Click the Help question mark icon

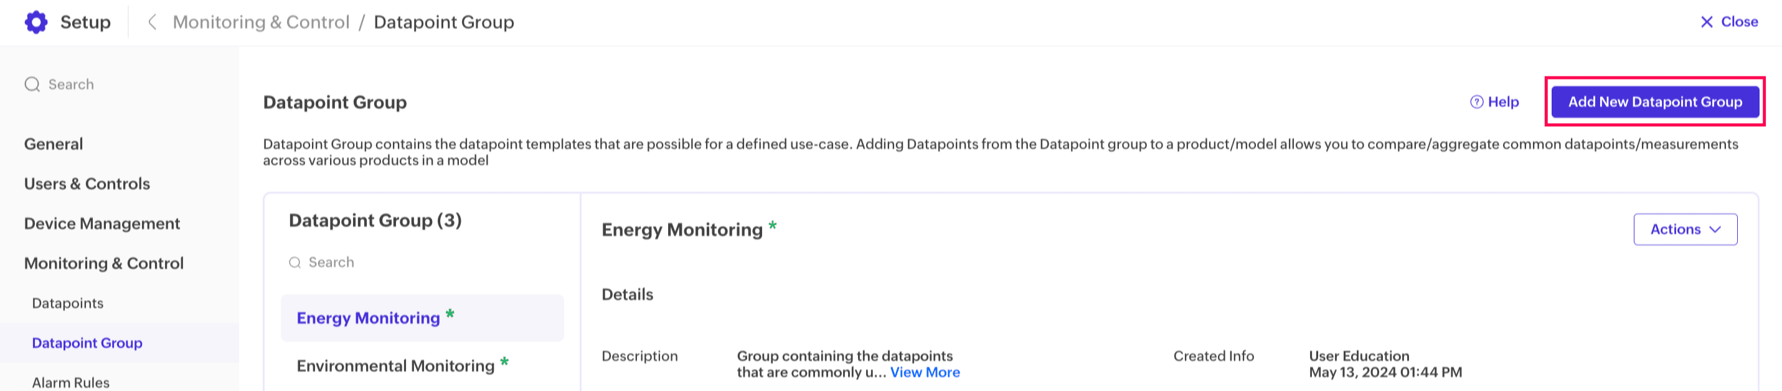pyautogui.click(x=1476, y=102)
